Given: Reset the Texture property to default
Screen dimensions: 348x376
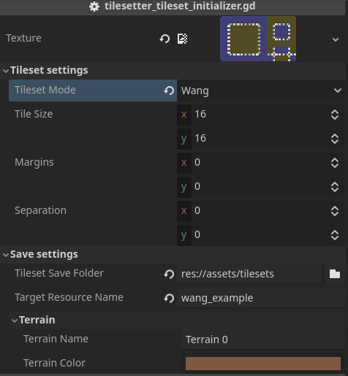Looking at the screenshot, I should 164,39.
